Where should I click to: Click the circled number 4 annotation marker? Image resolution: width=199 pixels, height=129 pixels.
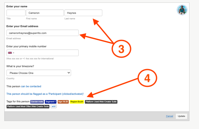click(x=147, y=78)
